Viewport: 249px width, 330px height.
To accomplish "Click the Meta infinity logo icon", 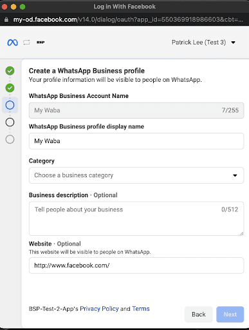I will click(12, 43).
